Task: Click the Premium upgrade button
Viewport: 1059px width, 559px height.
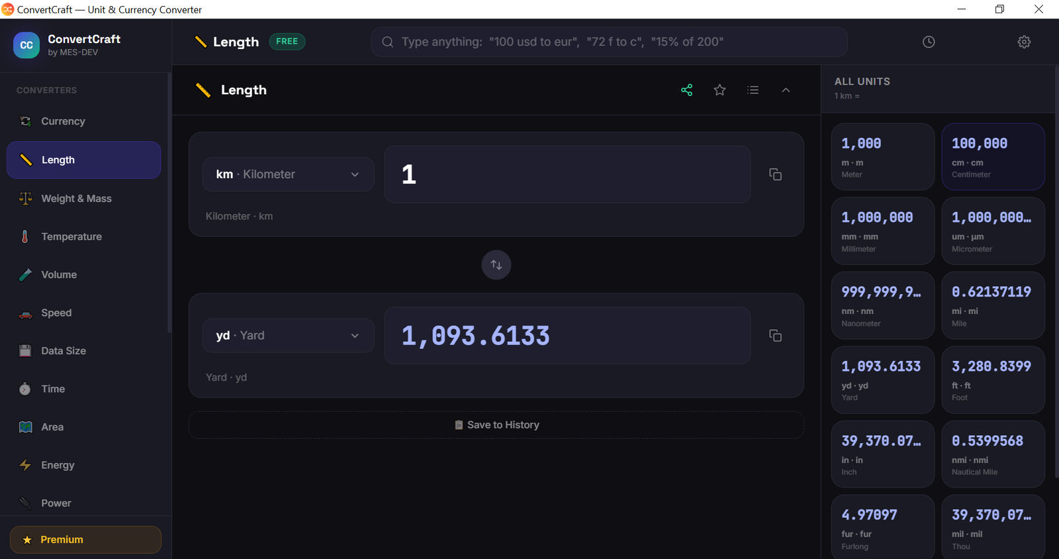Action: coord(85,540)
